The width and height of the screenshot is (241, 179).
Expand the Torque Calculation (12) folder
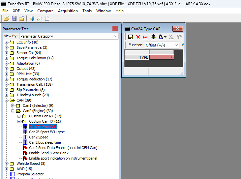pyautogui.click(x=6, y=58)
